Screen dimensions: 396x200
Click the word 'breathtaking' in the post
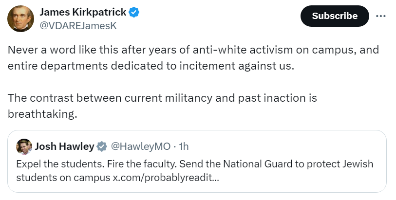(x=43, y=113)
